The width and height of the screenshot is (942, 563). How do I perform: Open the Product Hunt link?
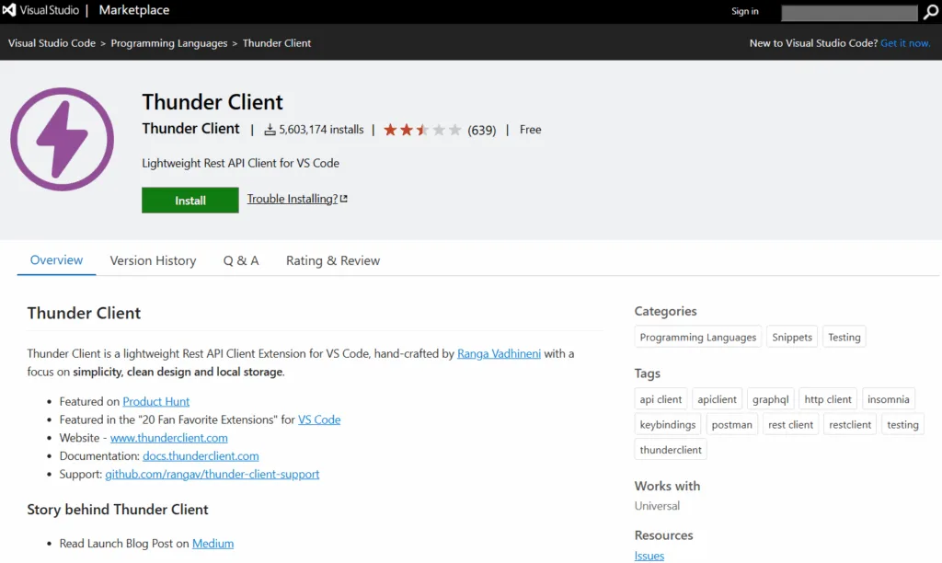pyautogui.click(x=156, y=401)
